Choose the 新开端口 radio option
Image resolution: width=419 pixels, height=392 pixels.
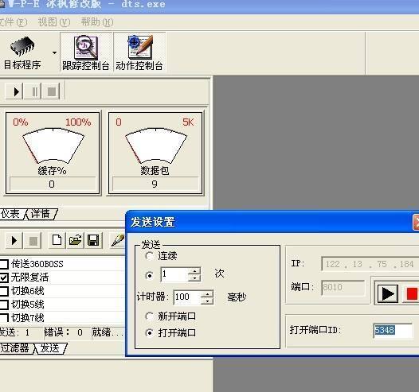pos(149,316)
